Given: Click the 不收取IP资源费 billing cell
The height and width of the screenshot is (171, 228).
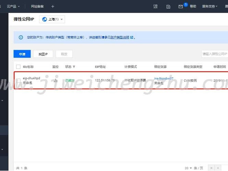Looking at the screenshot, I should [135, 80].
